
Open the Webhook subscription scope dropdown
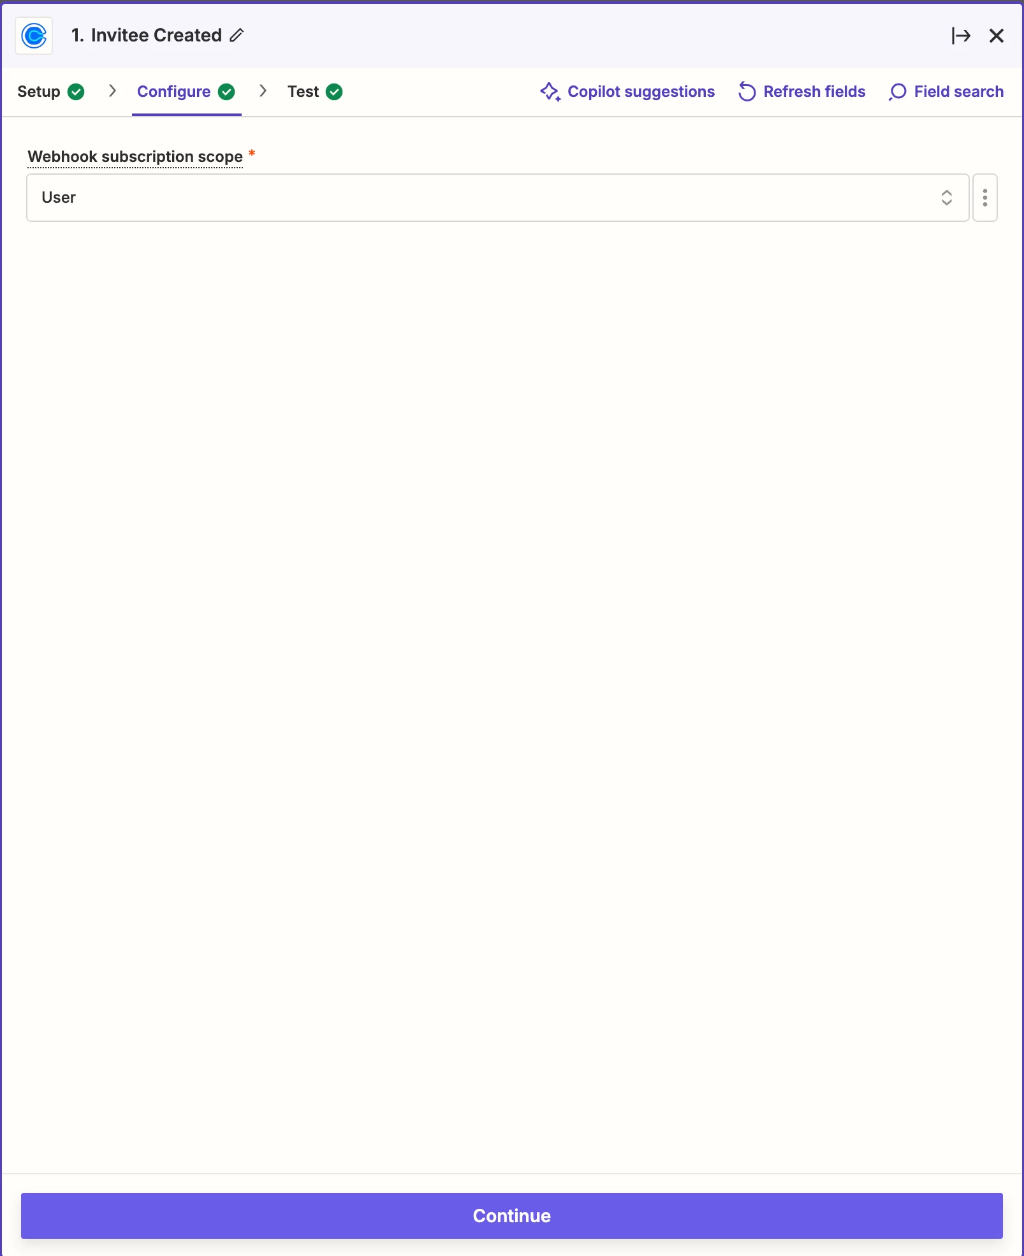(x=497, y=198)
